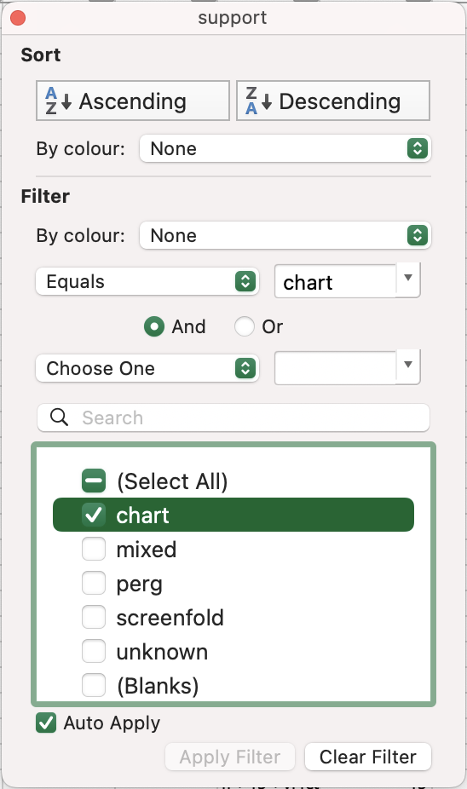Disable the Auto Apply checkbox
Screen dimensions: 467x789
point(46,723)
